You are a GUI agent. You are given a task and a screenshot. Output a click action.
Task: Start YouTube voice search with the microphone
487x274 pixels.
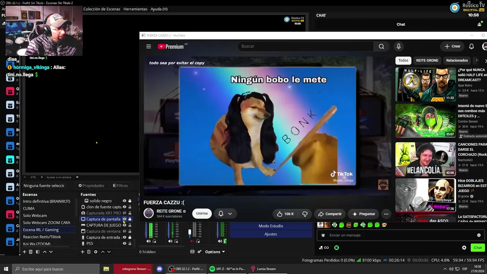(398, 46)
